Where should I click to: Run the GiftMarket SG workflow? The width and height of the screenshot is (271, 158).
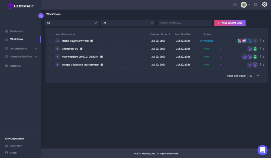tap(57, 49)
